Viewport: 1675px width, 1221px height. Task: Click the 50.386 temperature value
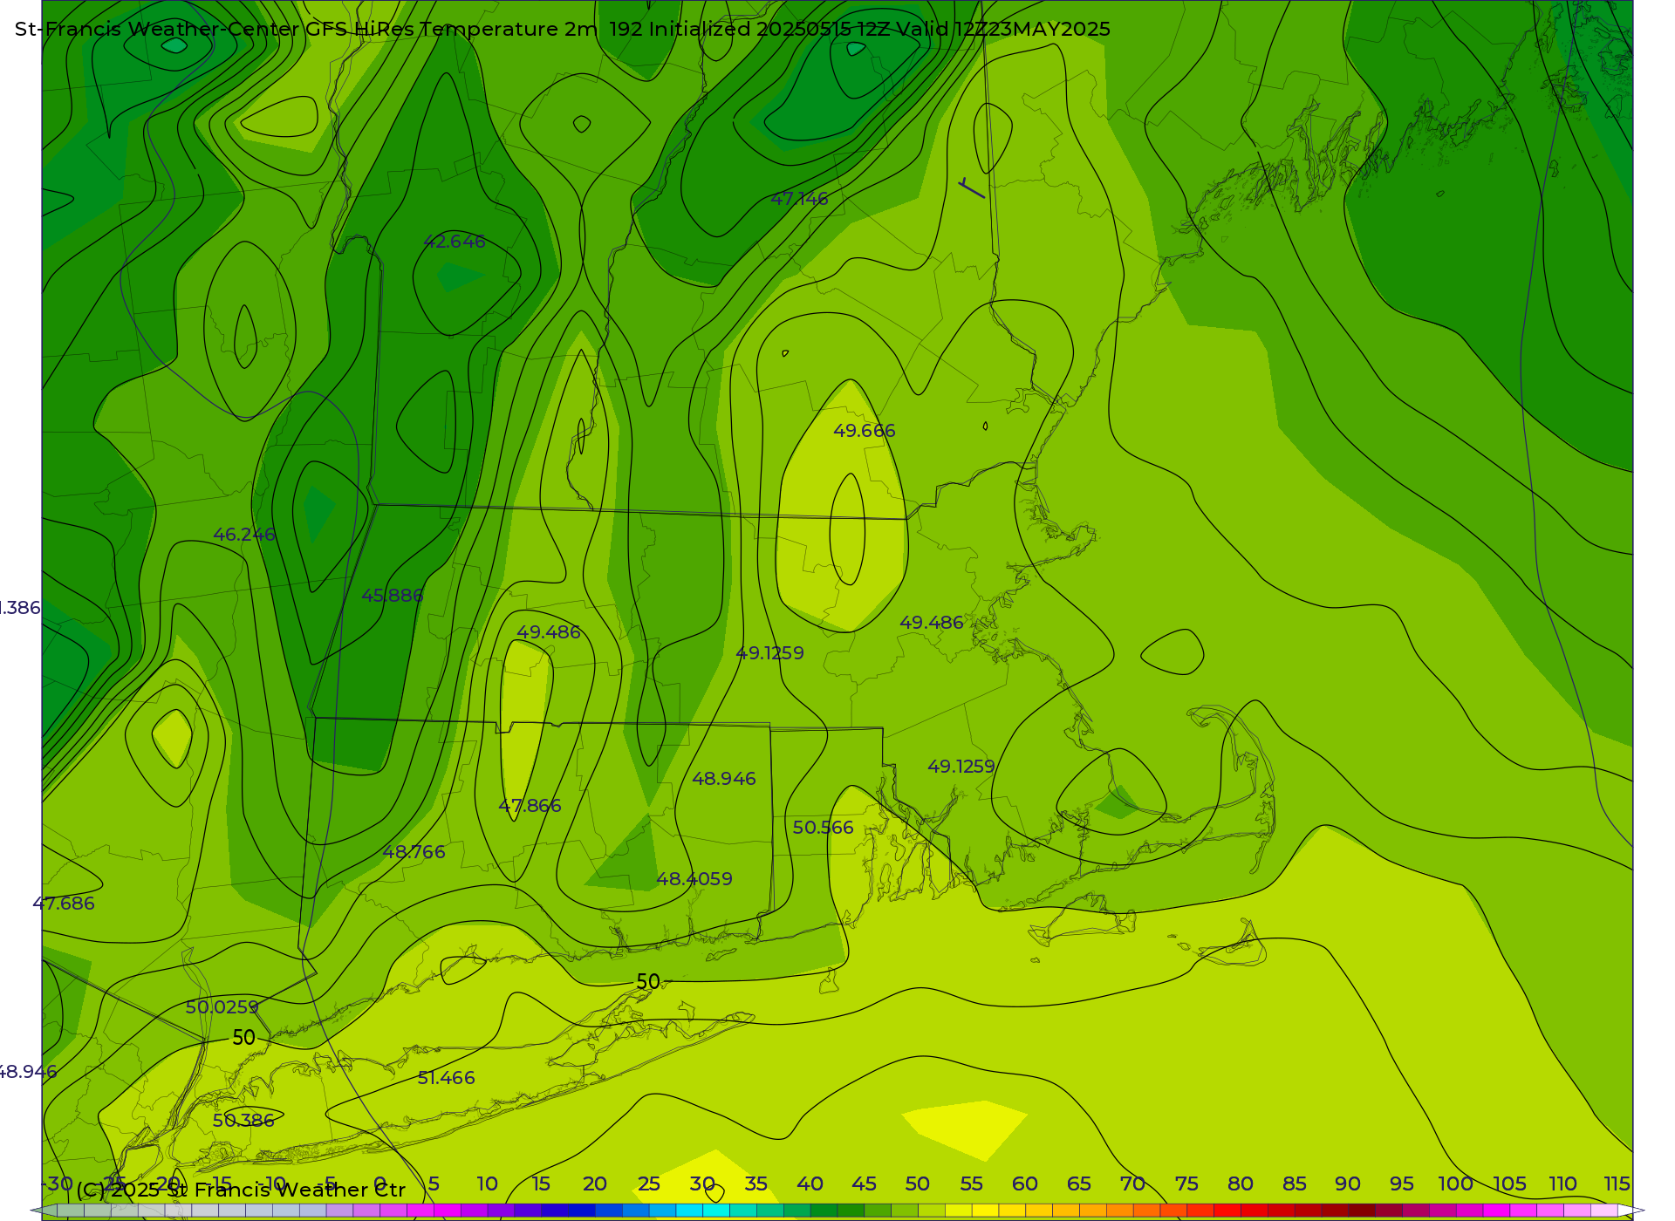(243, 1121)
